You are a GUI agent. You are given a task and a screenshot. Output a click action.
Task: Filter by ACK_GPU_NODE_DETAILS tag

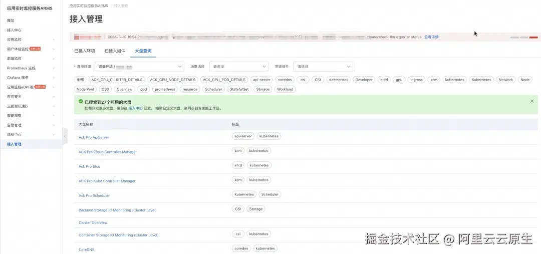coord(173,80)
